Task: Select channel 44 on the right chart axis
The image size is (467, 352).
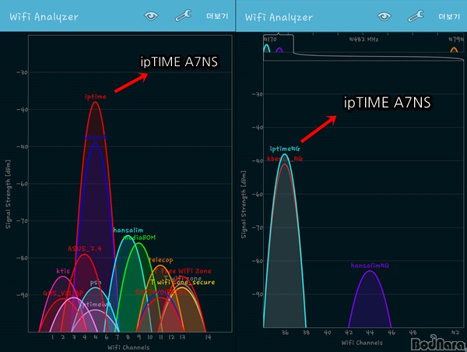Action: click(x=370, y=333)
